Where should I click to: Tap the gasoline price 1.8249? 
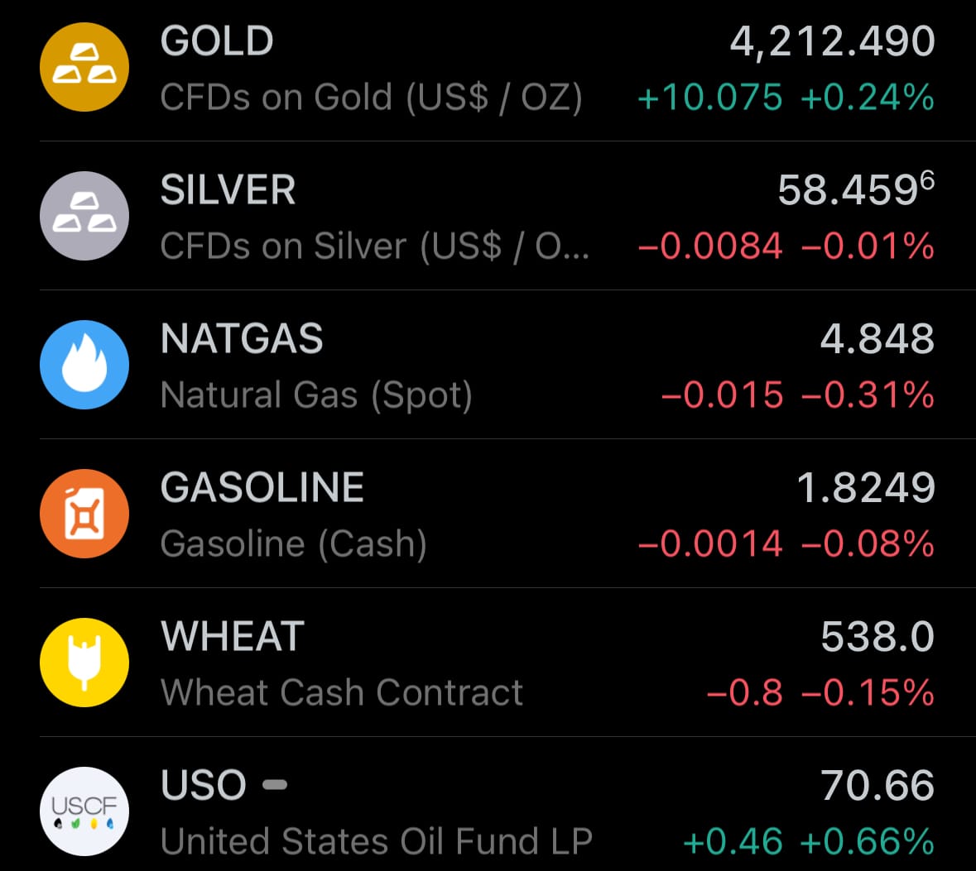pos(865,488)
